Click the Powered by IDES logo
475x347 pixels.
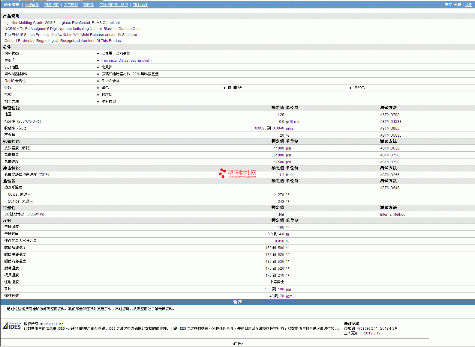[x=12, y=326]
